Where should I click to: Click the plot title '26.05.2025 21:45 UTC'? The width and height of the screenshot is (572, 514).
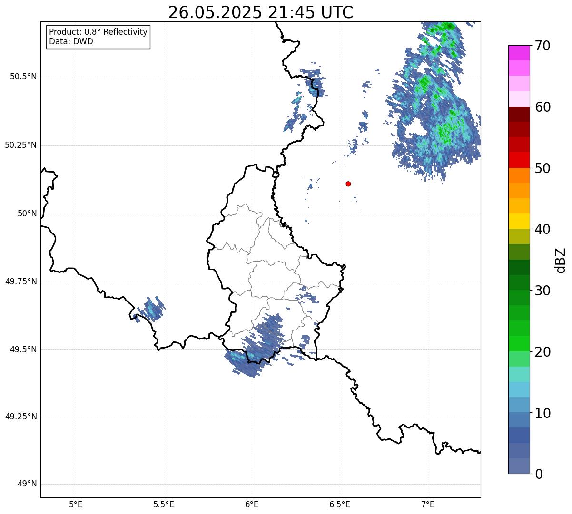click(261, 12)
